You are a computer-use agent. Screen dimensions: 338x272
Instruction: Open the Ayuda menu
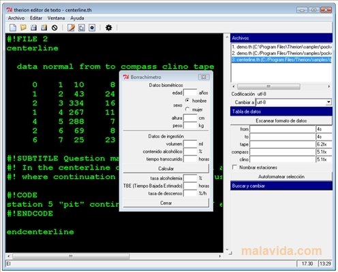point(77,18)
